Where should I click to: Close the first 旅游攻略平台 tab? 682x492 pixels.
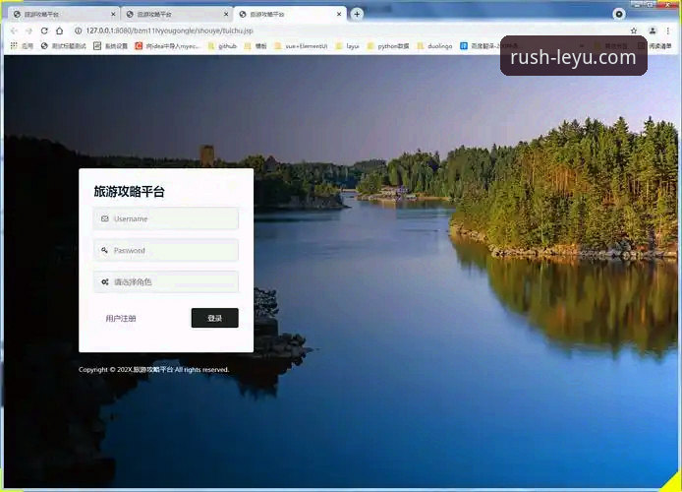113,14
